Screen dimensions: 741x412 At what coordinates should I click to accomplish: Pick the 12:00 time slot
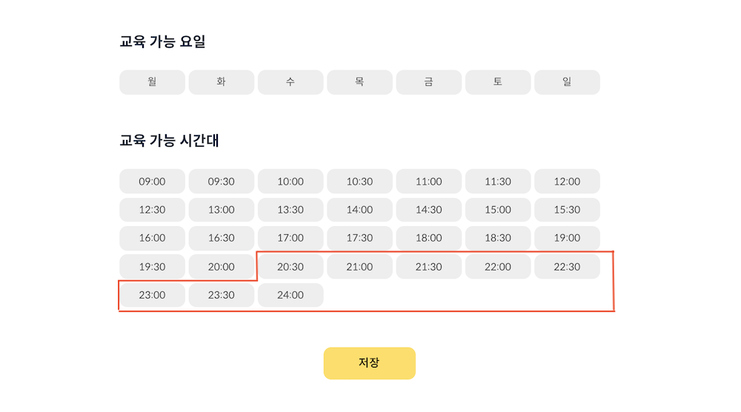click(x=567, y=182)
